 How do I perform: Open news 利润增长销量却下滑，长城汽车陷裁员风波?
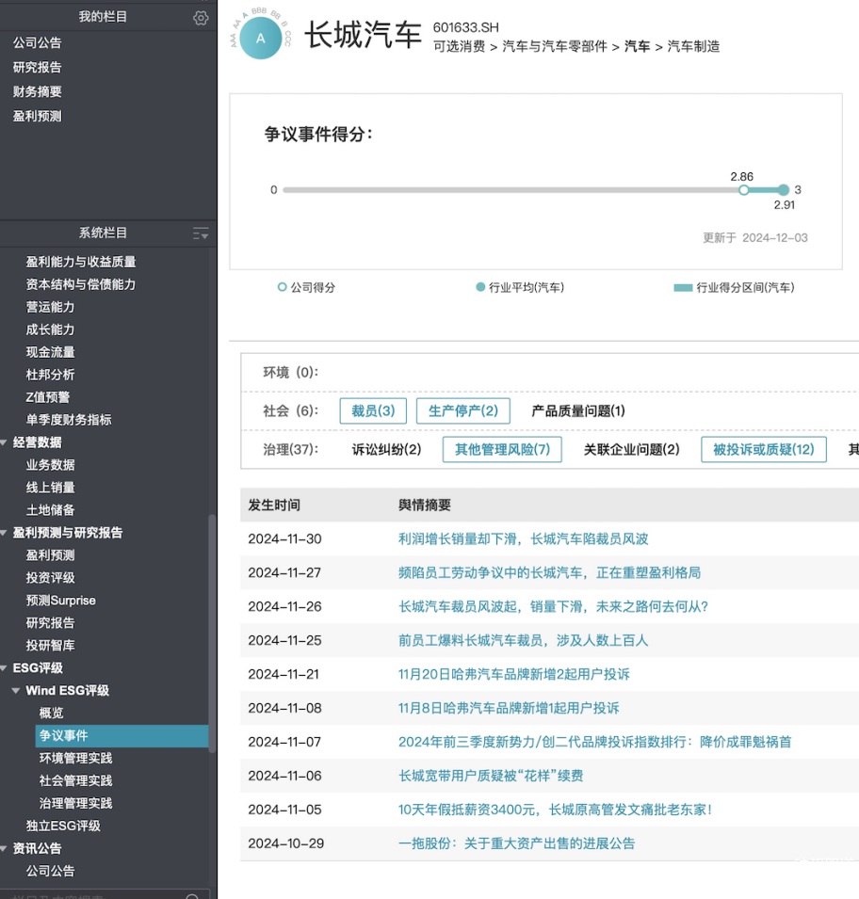(524, 539)
